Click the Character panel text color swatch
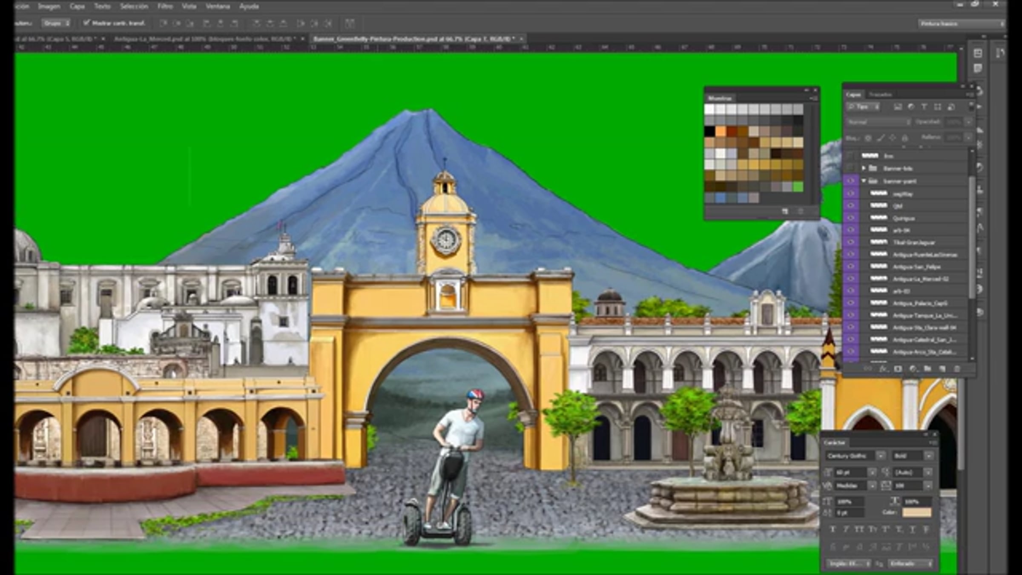Viewport: 1022px width, 575px height. click(916, 512)
